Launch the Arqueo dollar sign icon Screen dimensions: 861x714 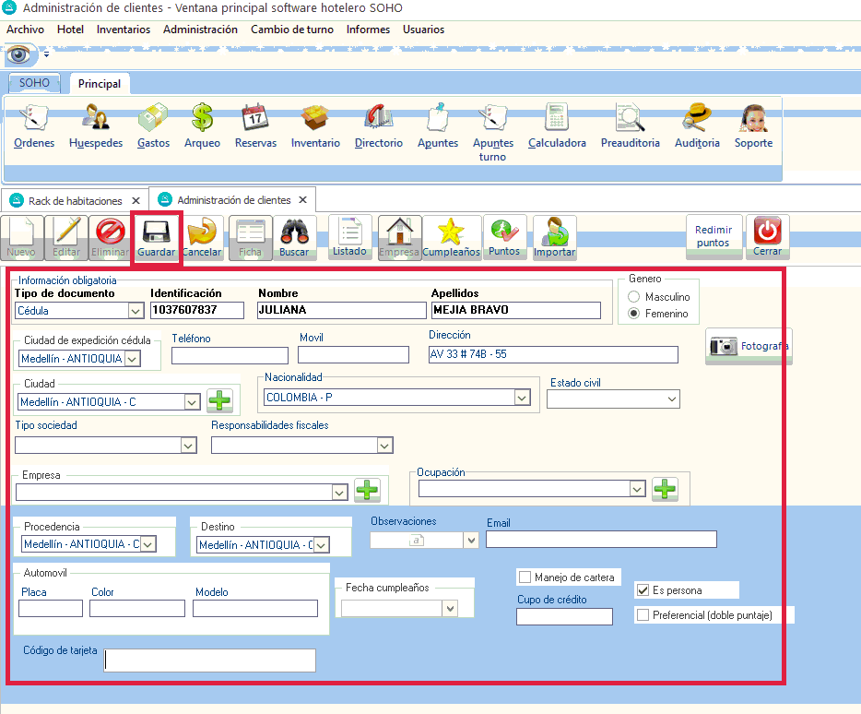202,119
